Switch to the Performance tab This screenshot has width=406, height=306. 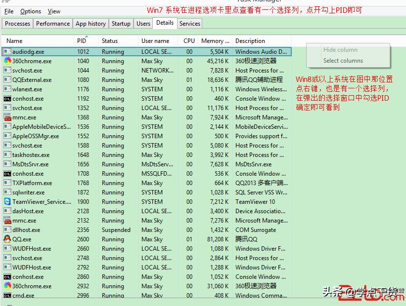[x=52, y=23]
